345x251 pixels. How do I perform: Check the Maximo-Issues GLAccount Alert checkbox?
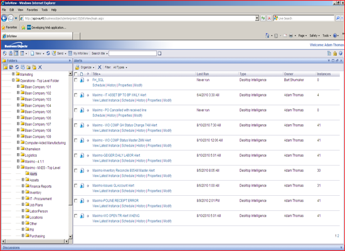pos(76,186)
